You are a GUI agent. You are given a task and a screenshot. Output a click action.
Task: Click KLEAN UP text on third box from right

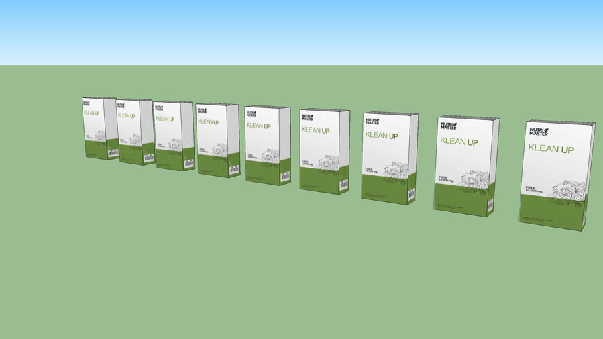[x=381, y=136]
